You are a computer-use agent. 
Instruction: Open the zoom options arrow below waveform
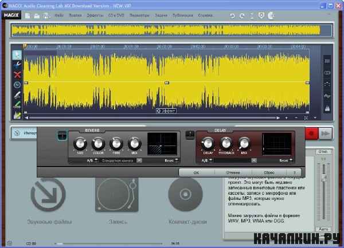[x=315, y=118]
